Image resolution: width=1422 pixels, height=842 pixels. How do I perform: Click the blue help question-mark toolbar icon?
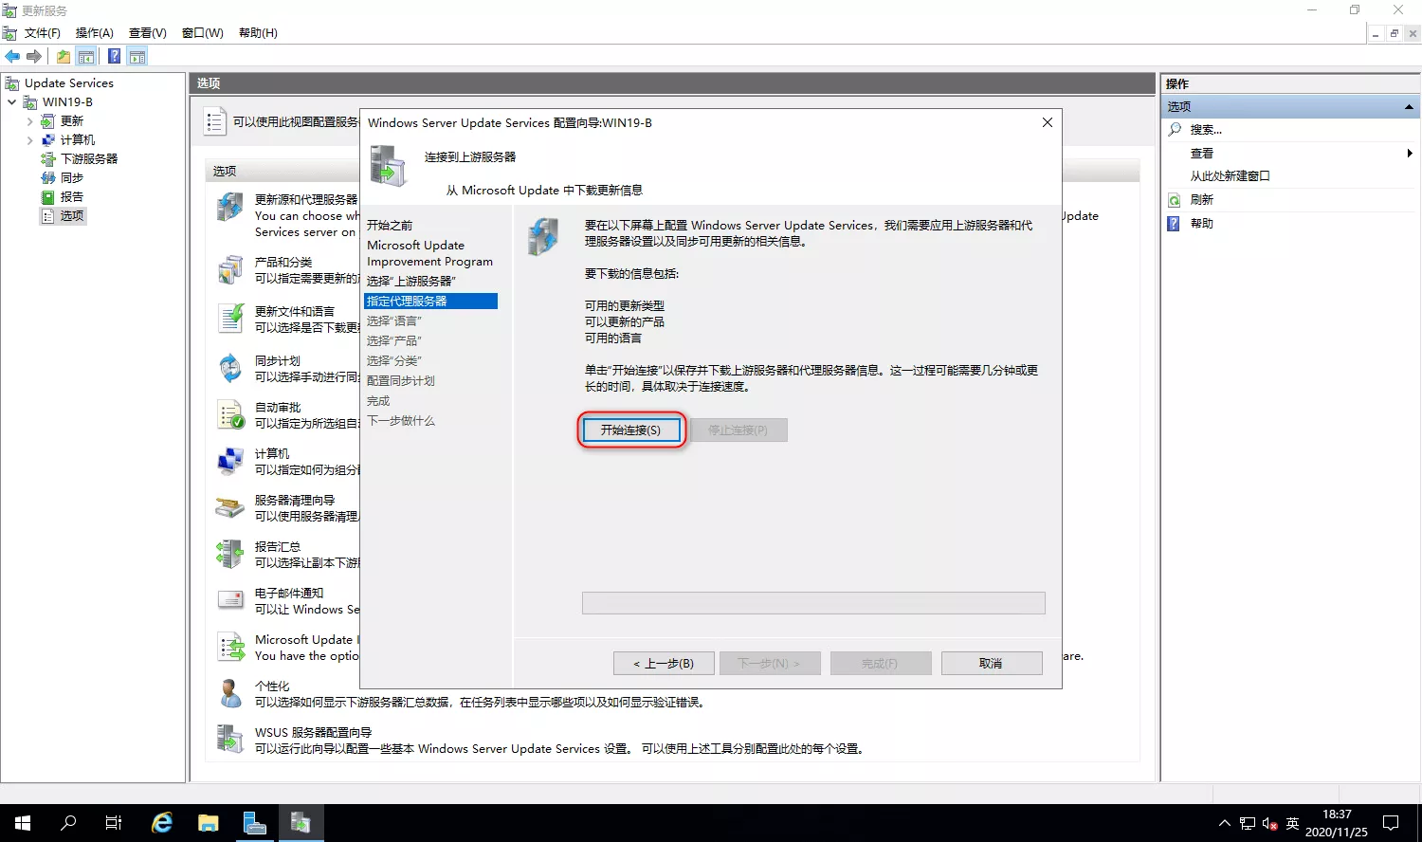pyautogui.click(x=114, y=57)
